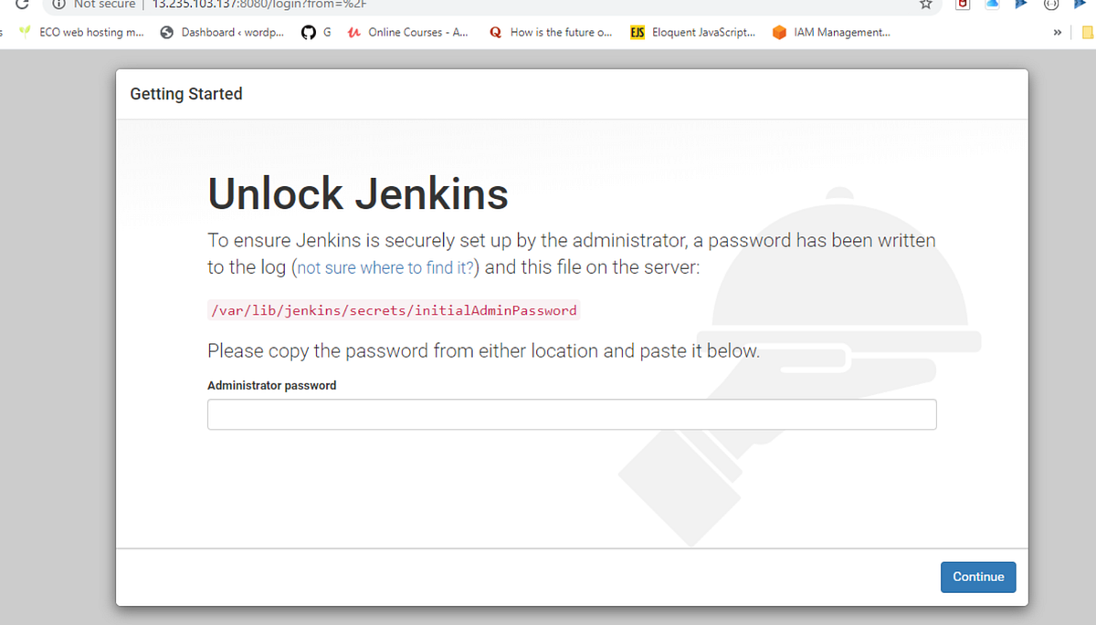
Task: Bookmark this page with the star icon
Action: 925,5
